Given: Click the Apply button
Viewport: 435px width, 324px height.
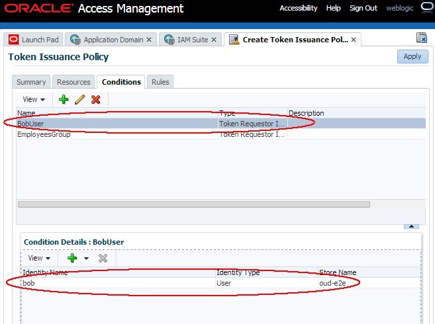Looking at the screenshot, I should (x=412, y=57).
